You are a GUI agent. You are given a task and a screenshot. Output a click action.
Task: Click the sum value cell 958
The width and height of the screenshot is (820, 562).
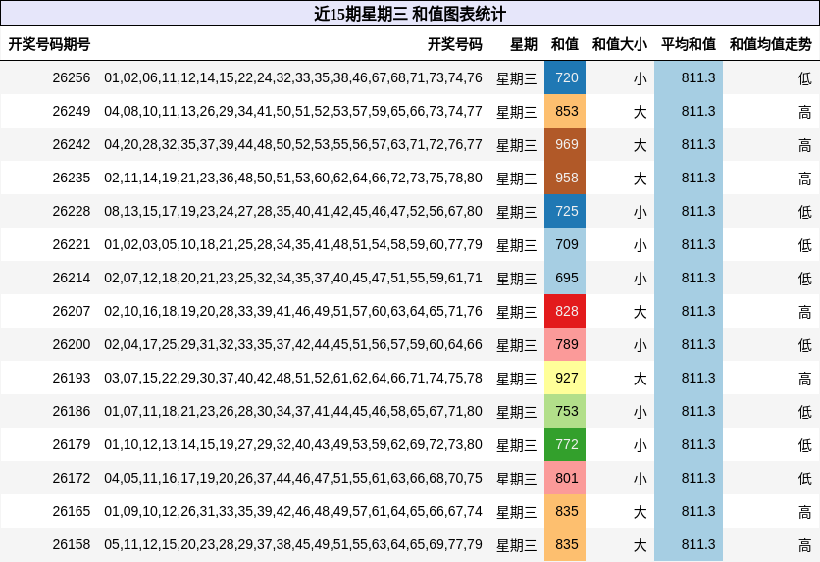(x=565, y=178)
